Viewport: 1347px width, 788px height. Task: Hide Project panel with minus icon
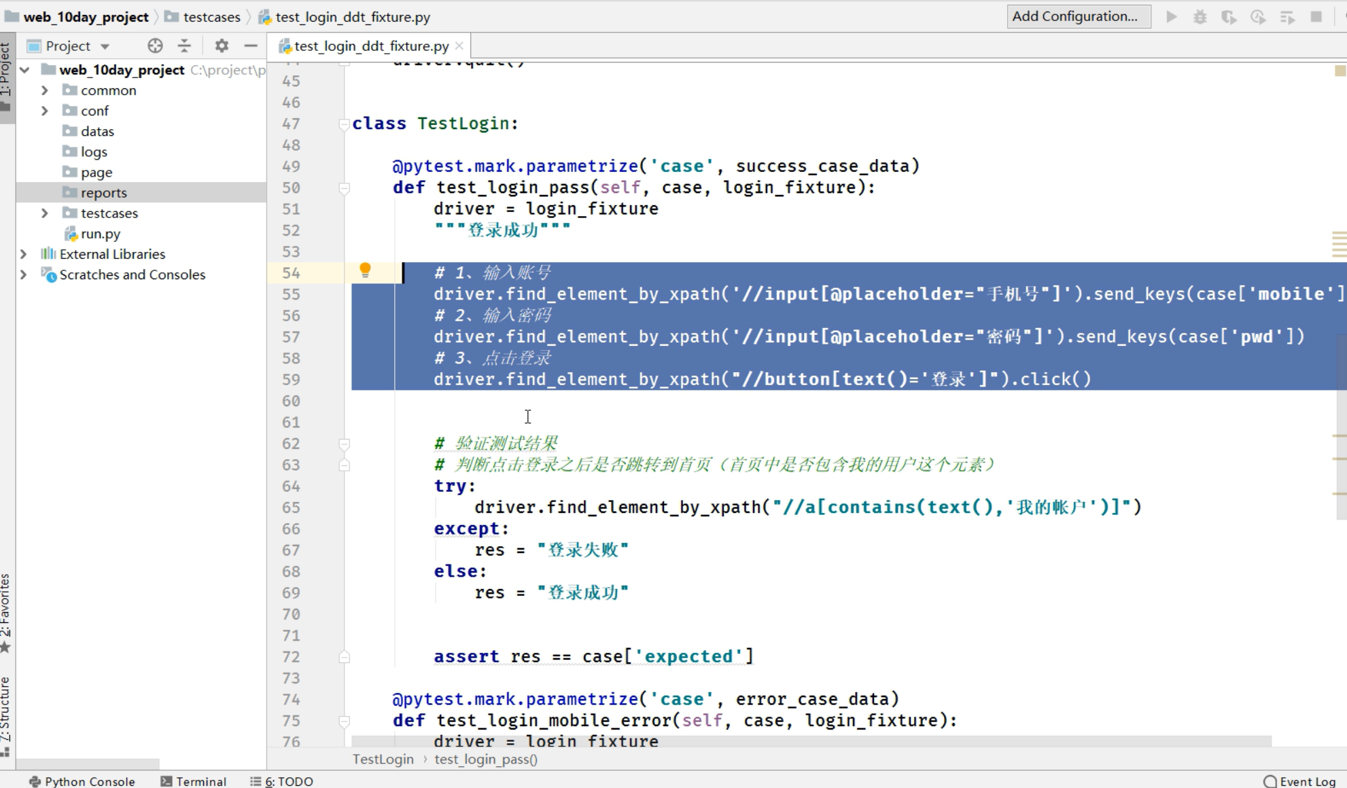(251, 46)
